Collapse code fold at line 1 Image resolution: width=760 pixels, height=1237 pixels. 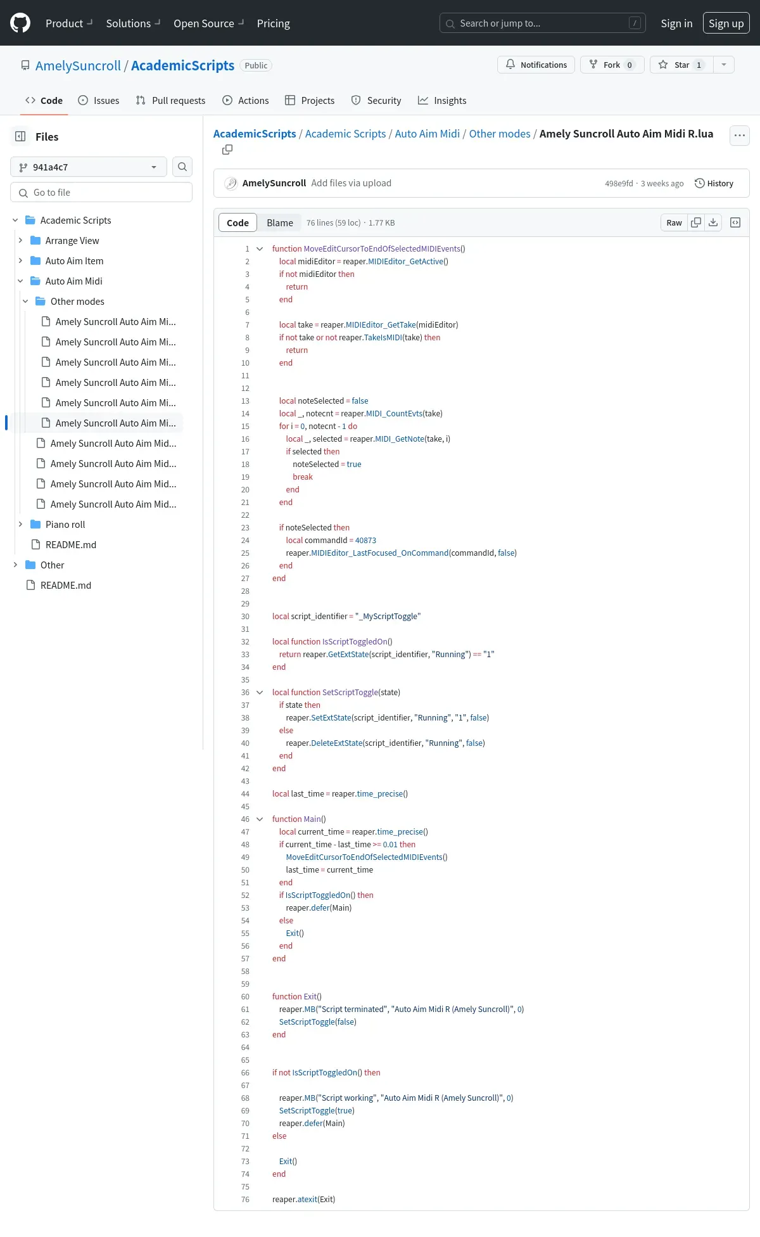click(x=260, y=248)
